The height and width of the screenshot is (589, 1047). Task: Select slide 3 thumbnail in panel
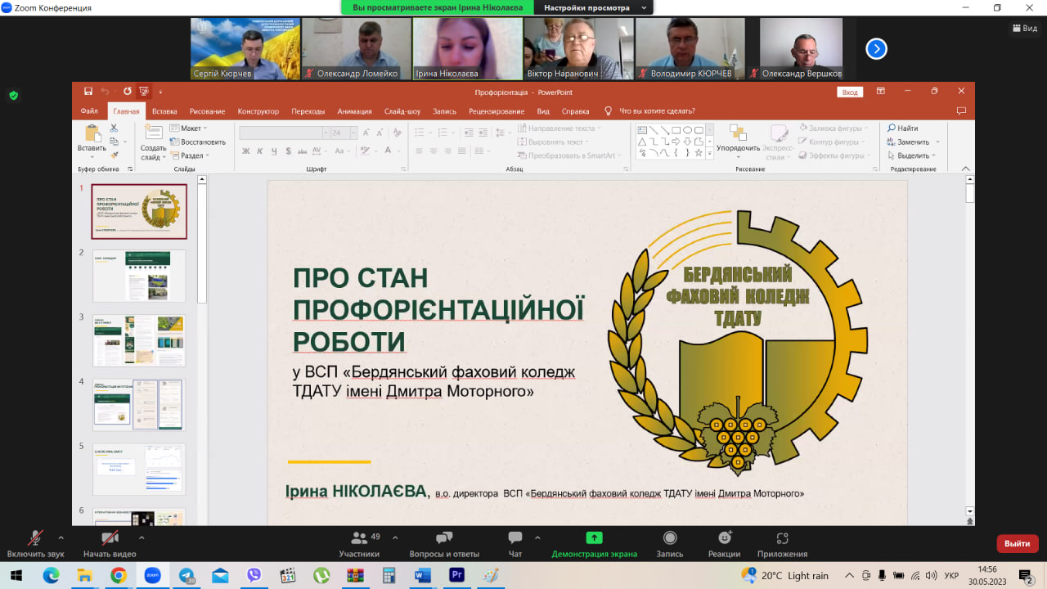tap(138, 340)
